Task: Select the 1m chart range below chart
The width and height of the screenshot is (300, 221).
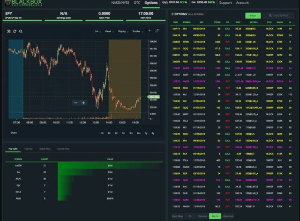Action: 123,133
